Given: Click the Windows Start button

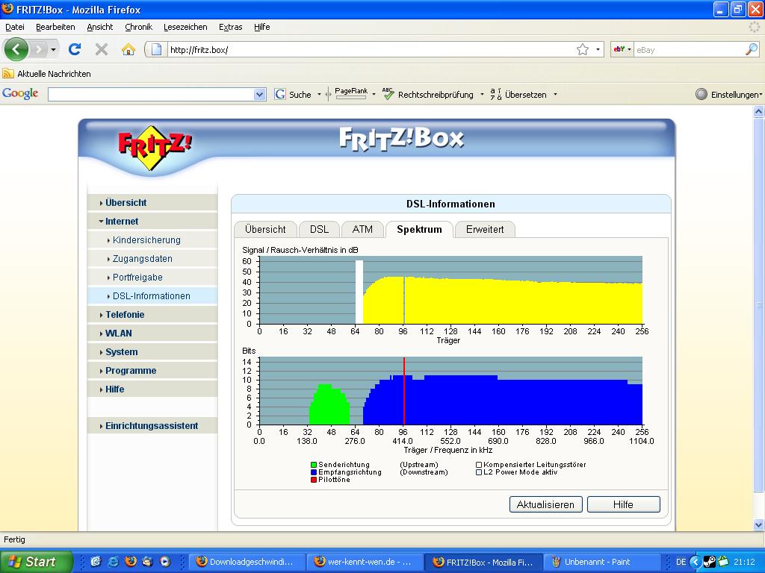Looking at the screenshot, I should [36, 562].
